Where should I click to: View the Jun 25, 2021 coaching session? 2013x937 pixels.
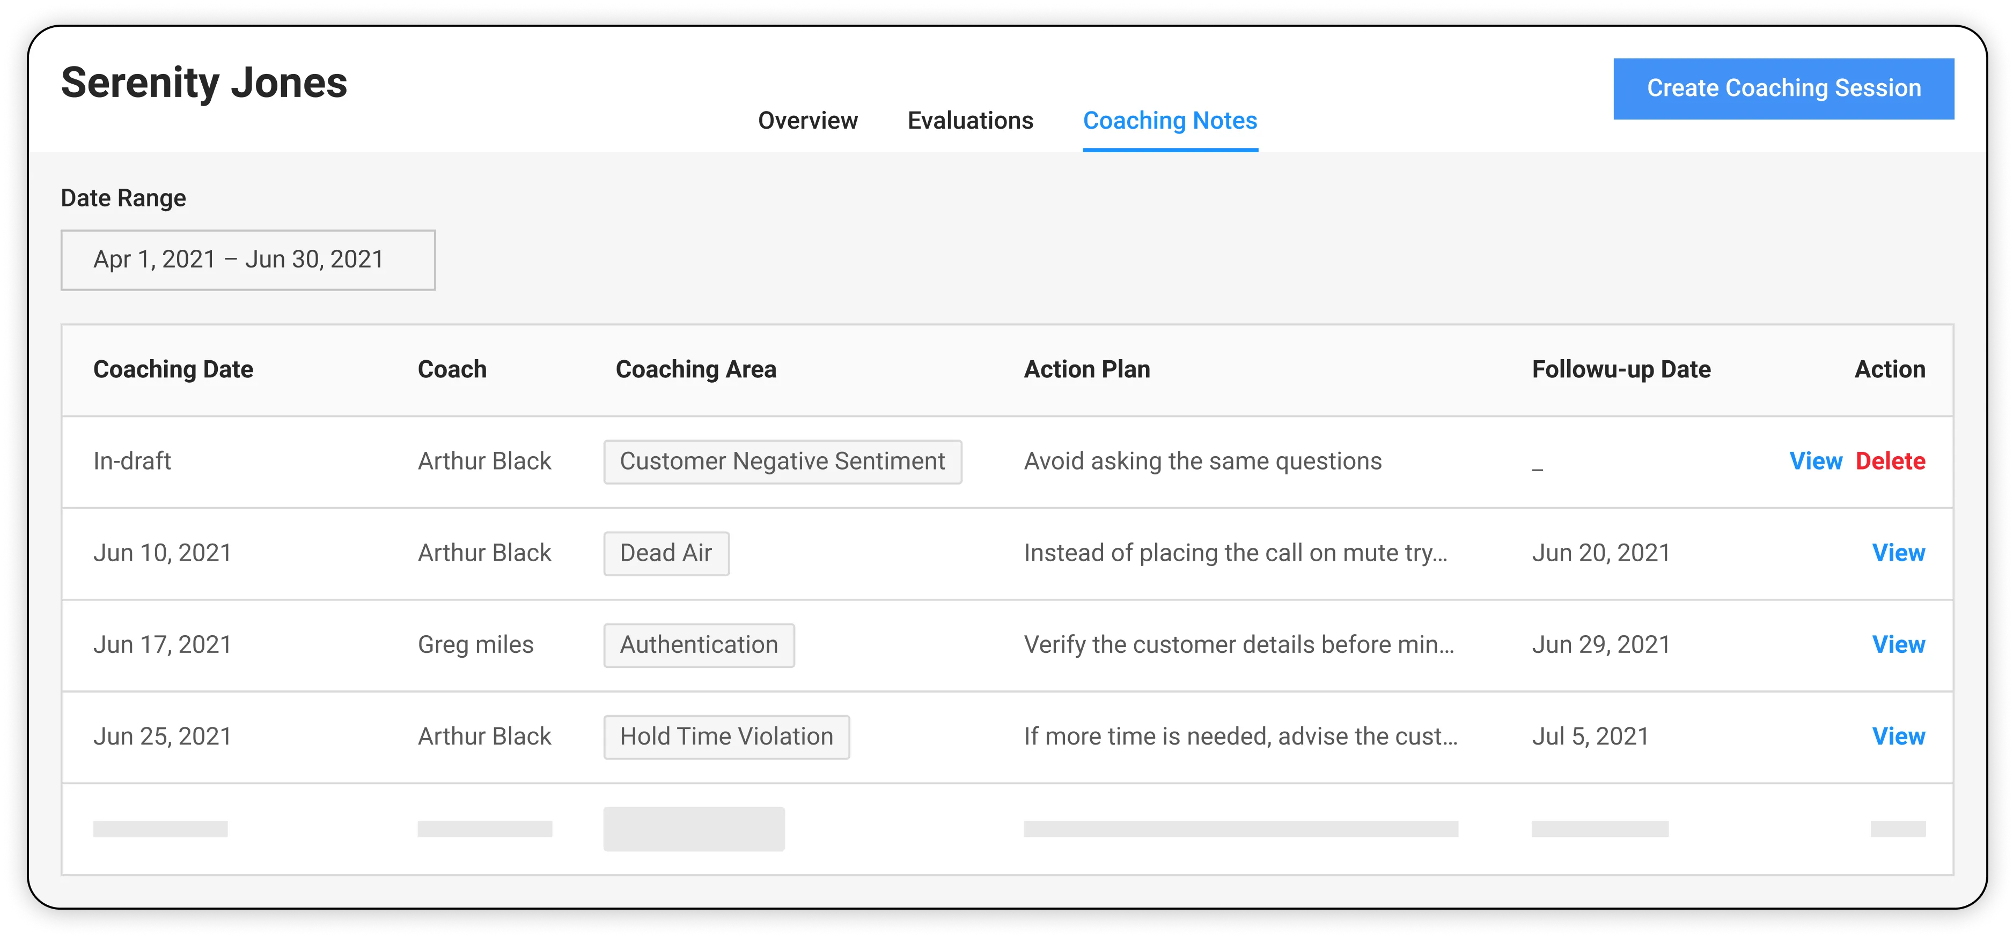point(1900,735)
